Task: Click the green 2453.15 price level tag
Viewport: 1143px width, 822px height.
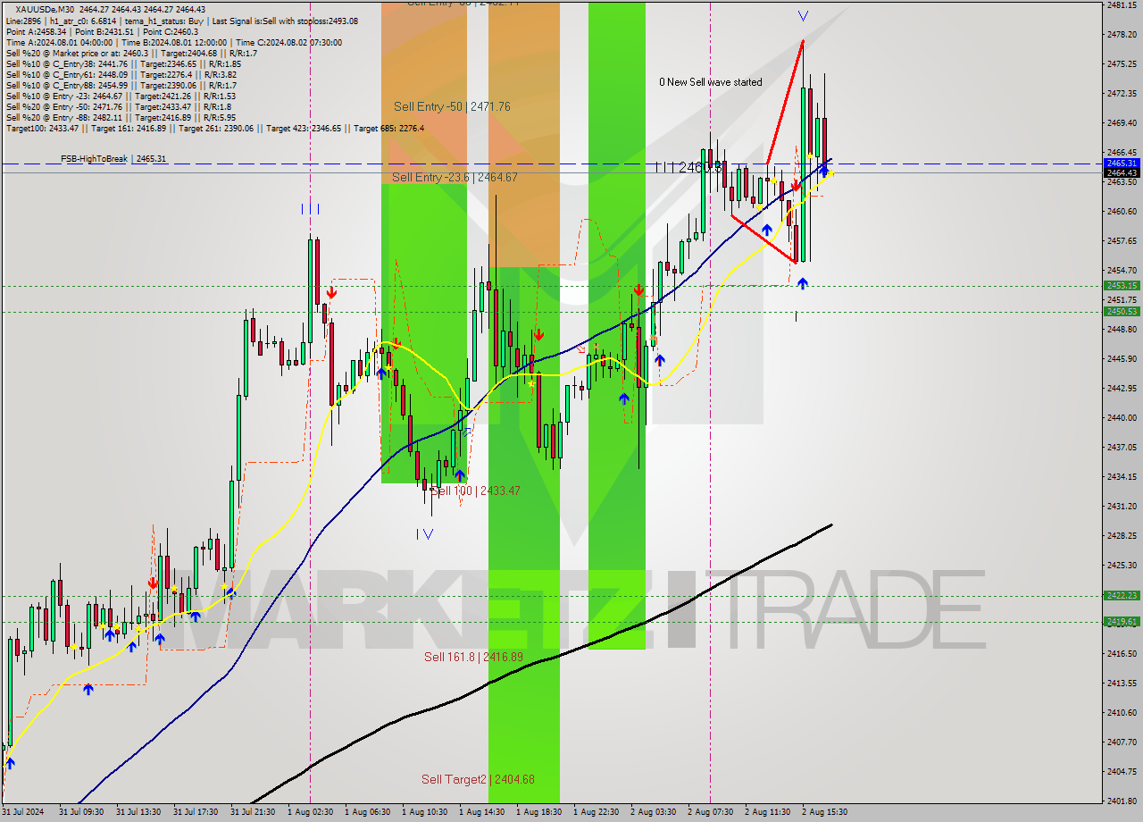Action: (1122, 286)
